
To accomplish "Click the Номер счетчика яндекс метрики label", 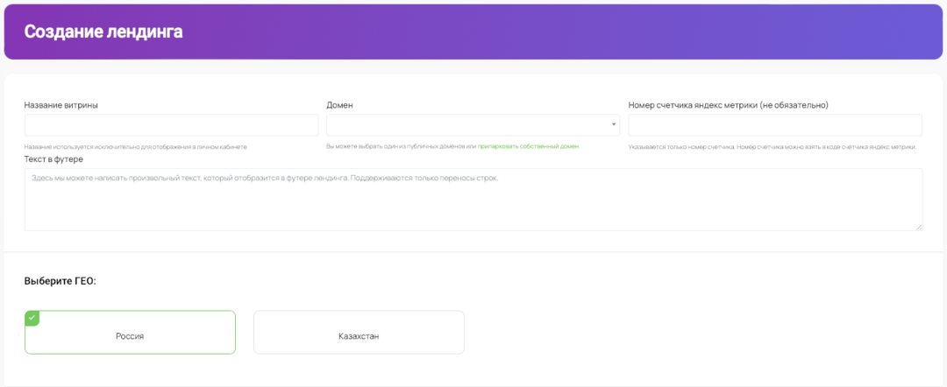I will (728, 105).
